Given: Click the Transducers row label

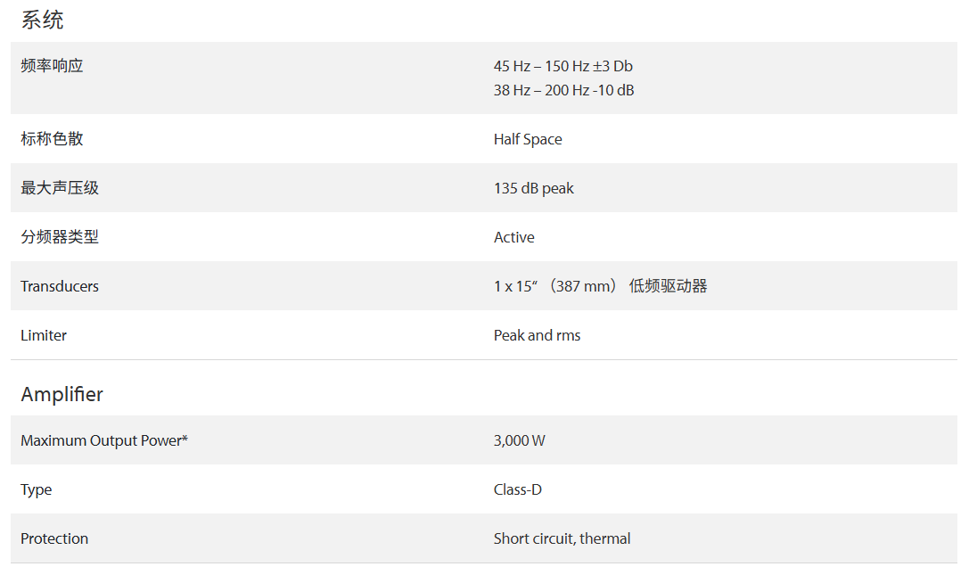Looking at the screenshot, I should pyautogui.click(x=60, y=286).
